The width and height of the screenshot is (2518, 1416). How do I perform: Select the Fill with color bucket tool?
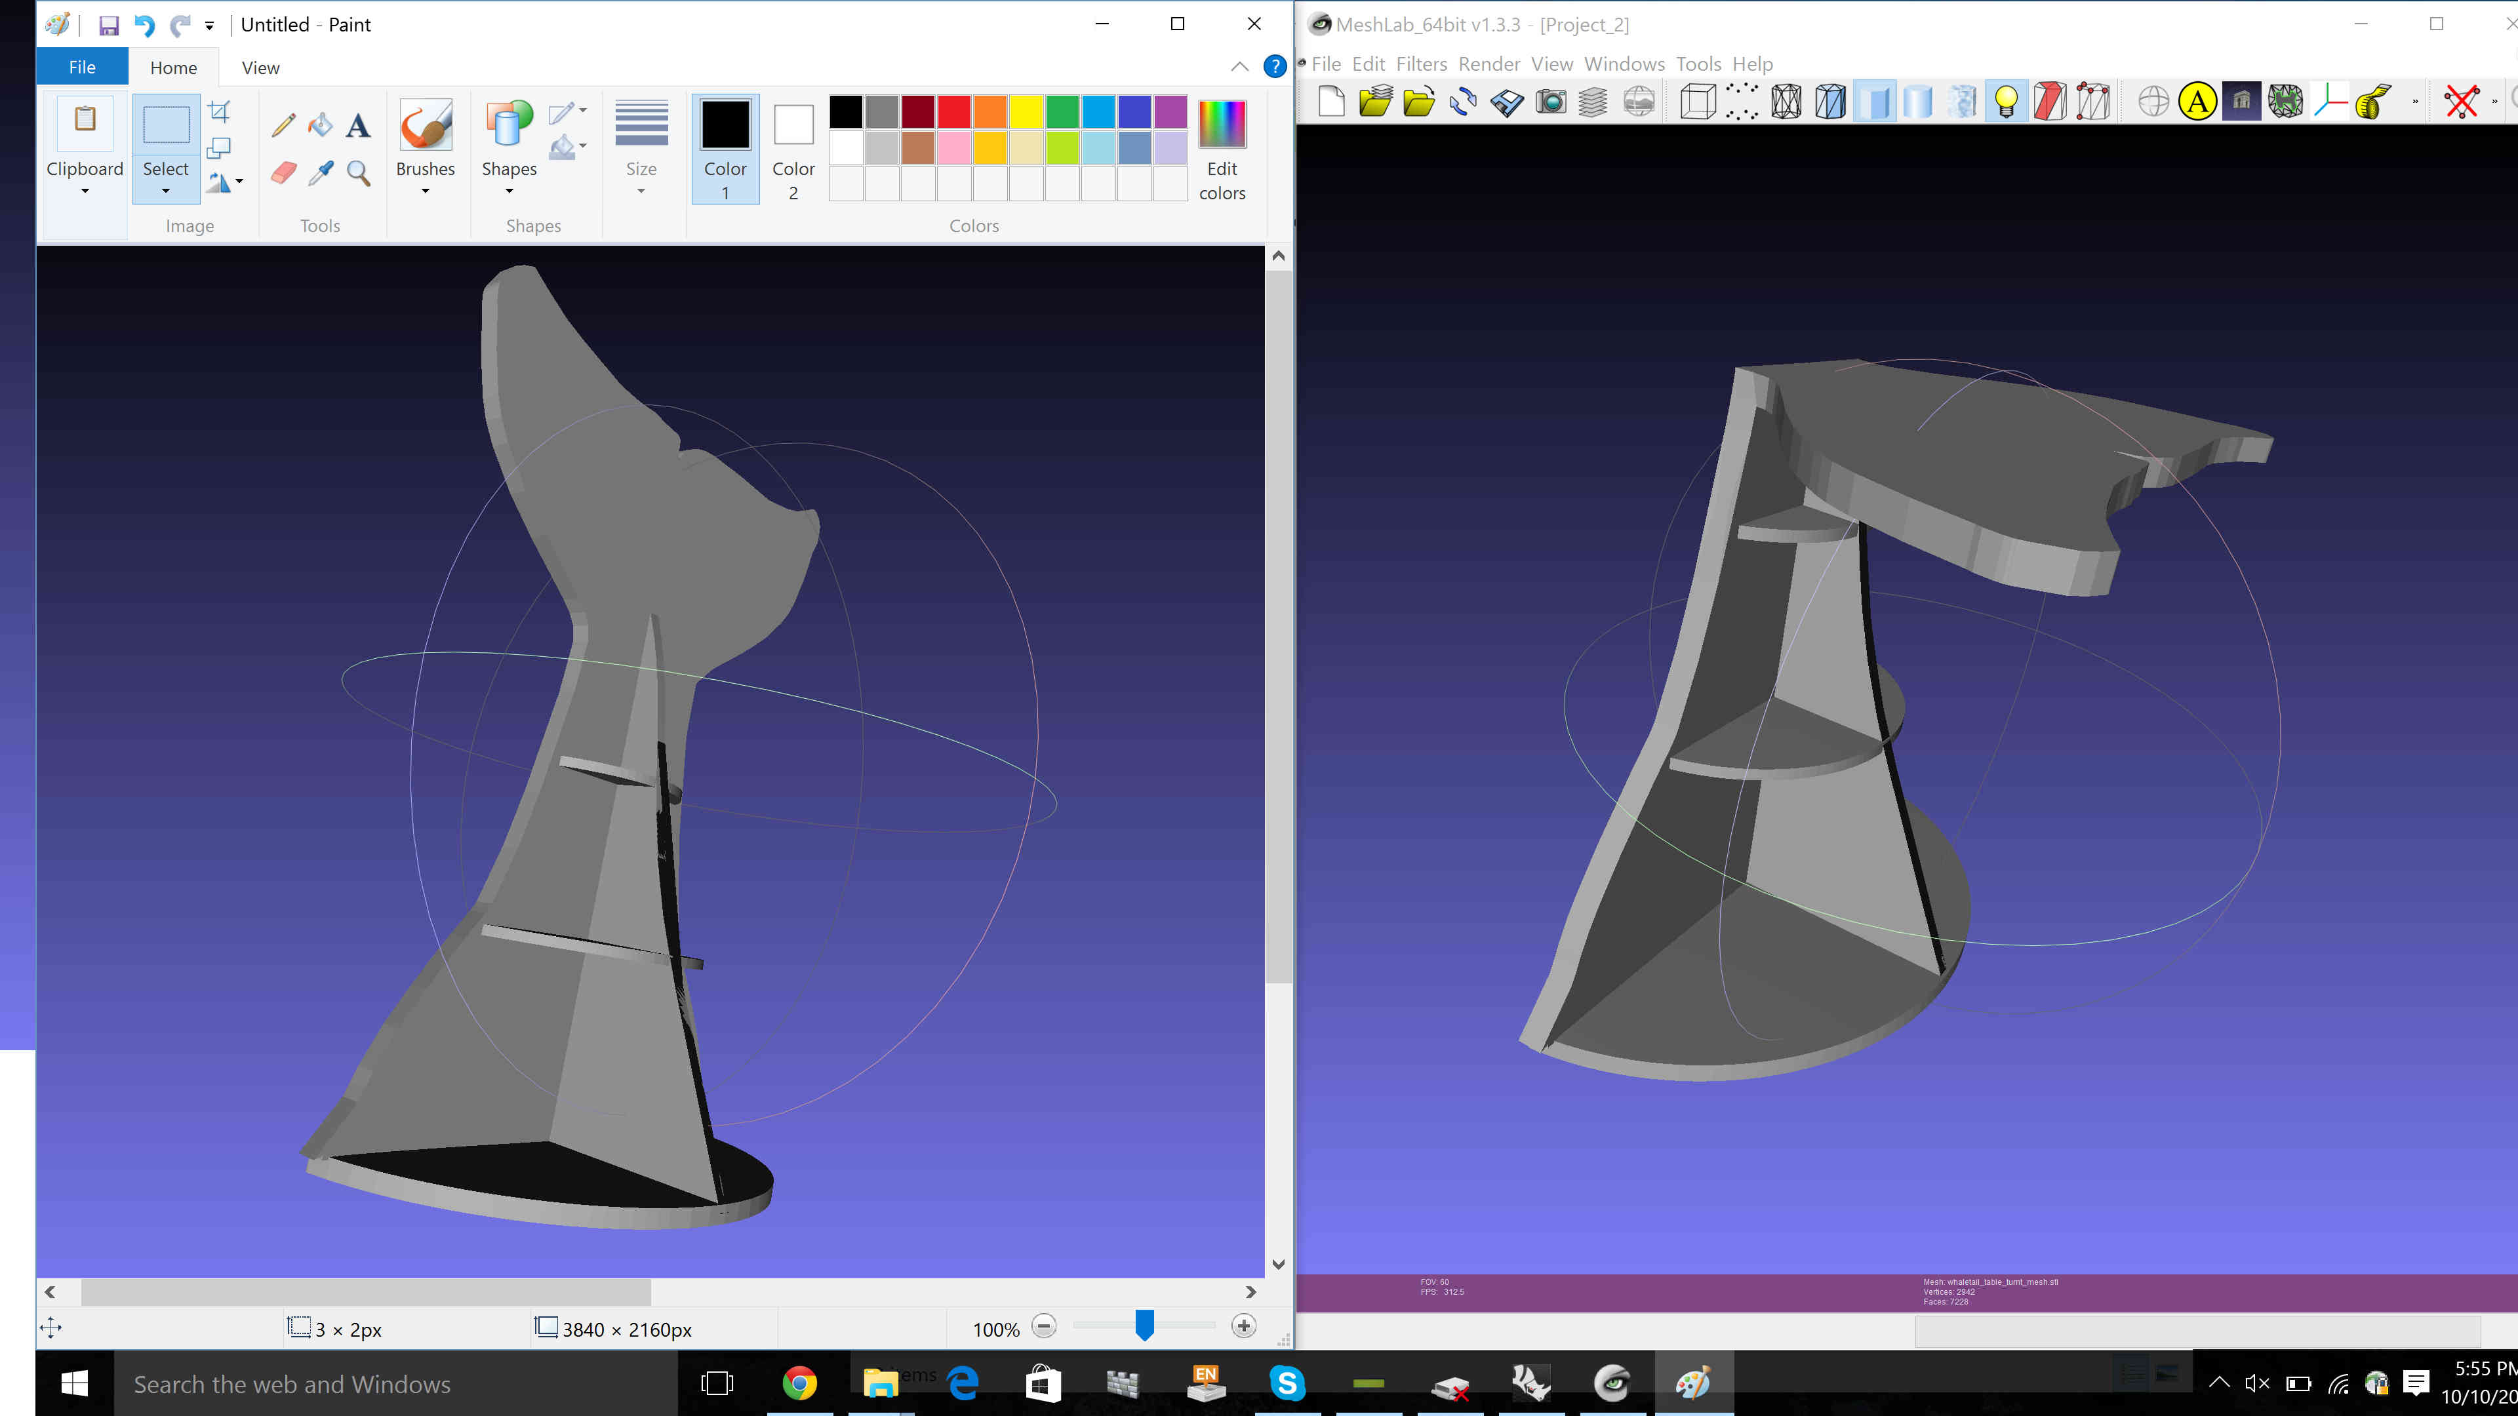click(x=321, y=124)
